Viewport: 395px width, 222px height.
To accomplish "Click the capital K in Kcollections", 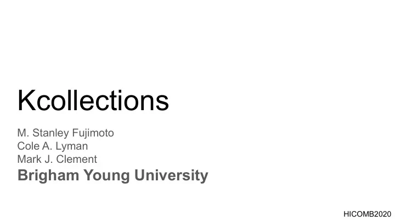I will tap(26, 100).
